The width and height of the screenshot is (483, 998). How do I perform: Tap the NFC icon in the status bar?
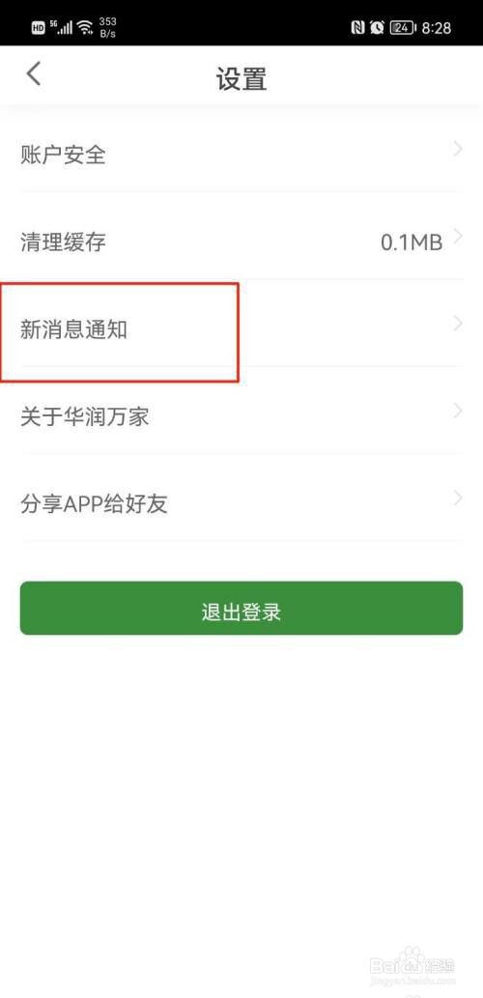tap(358, 27)
